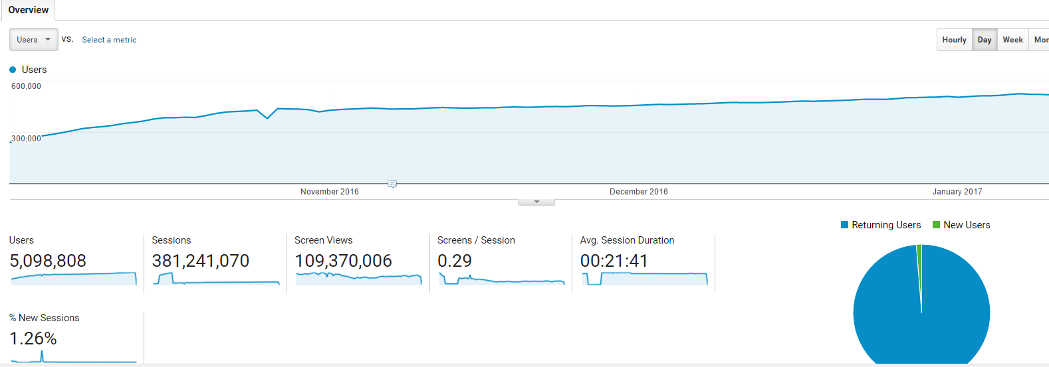
Task: Select the Screens / Session value 0.29
Action: [455, 261]
